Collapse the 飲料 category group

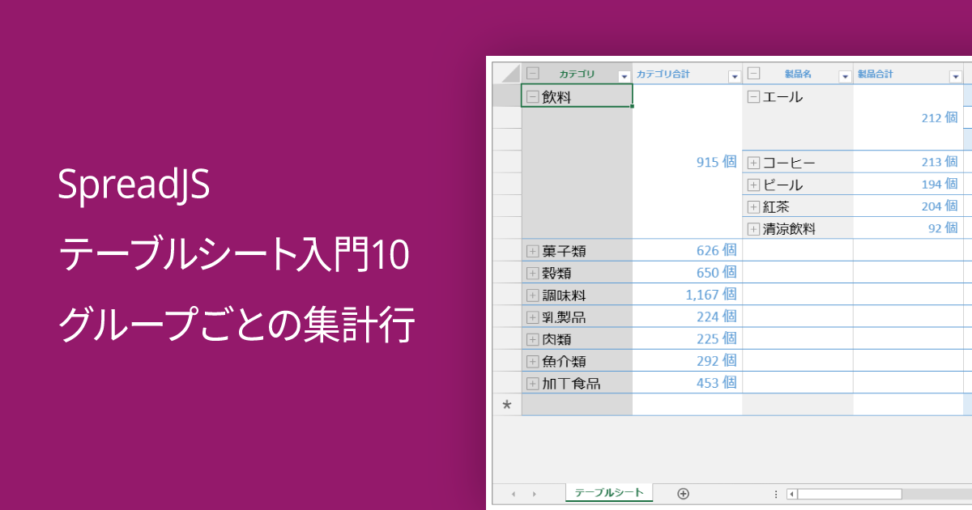point(531,96)
